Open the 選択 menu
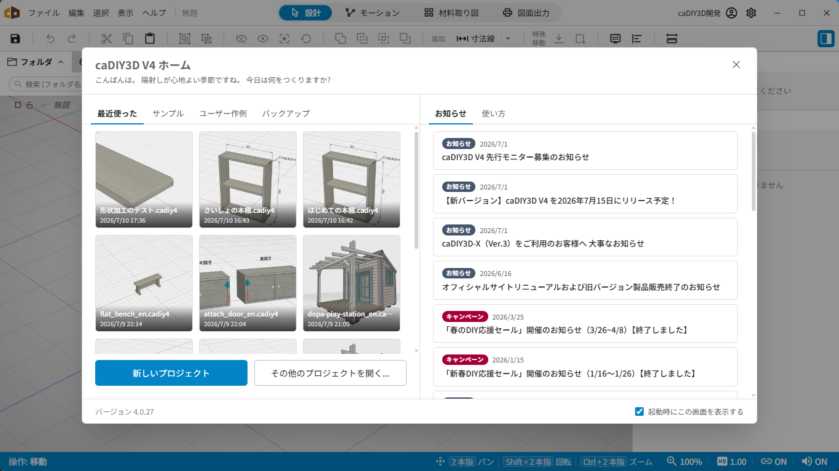The image size is (839, 471). 101,13
